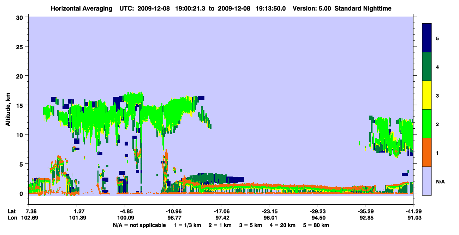Click the yellow level 3 colorbar segment
Image resolution: width=459 pixels, height=235 pixels.
tap(427, 95)
